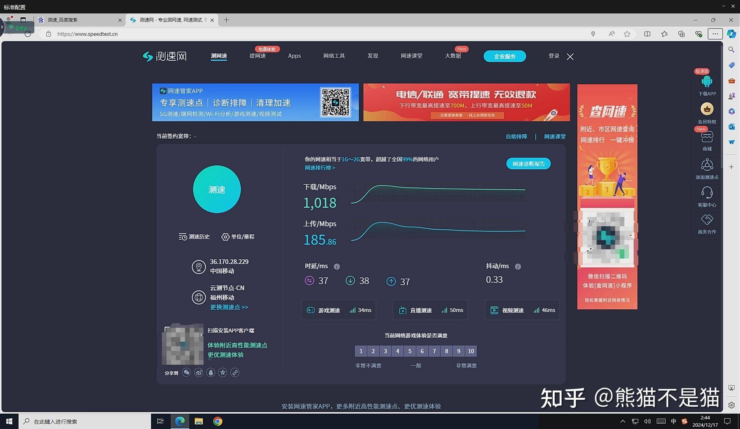Open 客服中心 customer service

707,197
